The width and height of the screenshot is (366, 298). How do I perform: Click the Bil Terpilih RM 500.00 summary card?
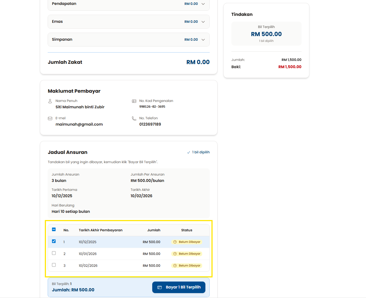coord(266,34)
